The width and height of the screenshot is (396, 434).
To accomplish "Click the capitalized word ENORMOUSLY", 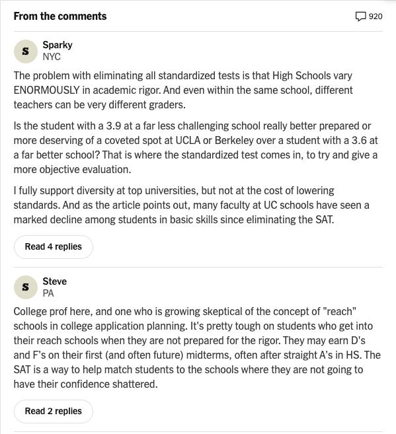I will coord(46,90).
